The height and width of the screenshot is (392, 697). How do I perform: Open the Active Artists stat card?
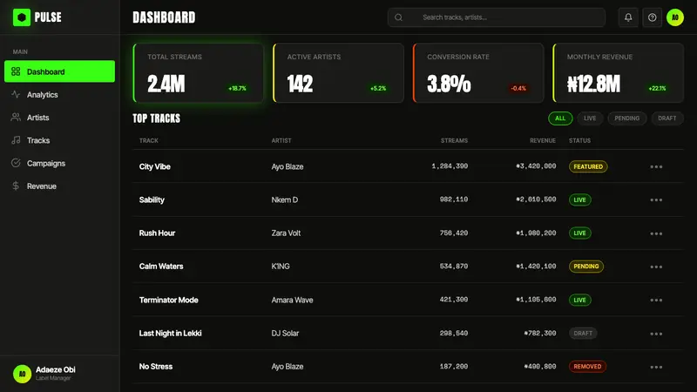point(338,73)
